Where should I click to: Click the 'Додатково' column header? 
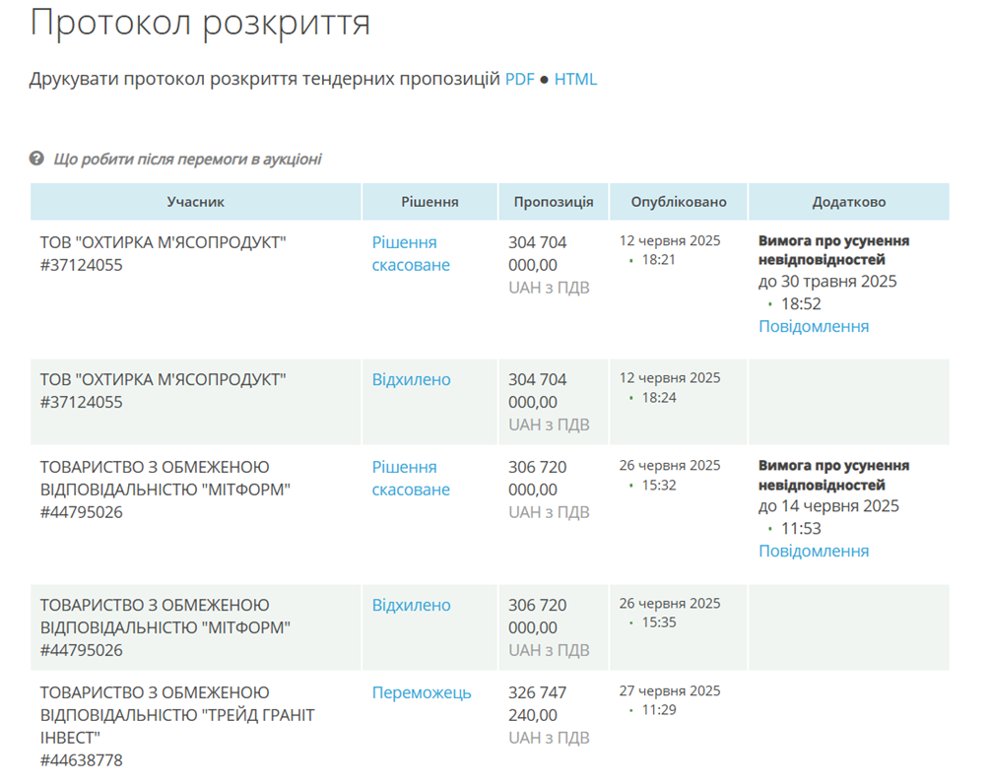point(849,202)
